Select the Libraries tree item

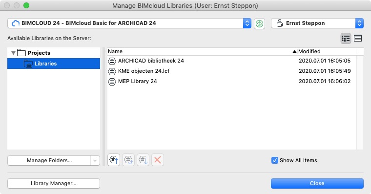tap(54, 64)
